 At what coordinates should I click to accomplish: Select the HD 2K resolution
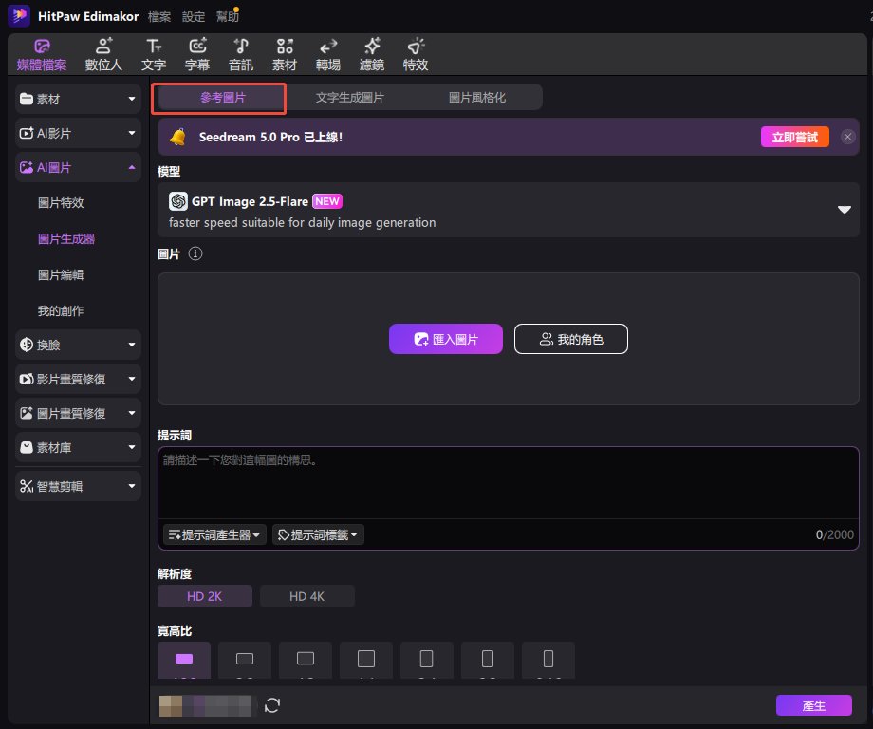pos(204,596)
